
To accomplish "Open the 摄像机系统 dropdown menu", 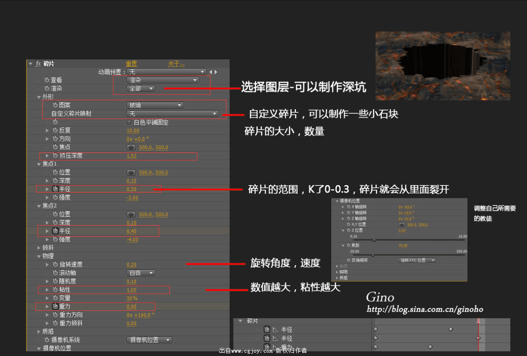I will point(149,340).
